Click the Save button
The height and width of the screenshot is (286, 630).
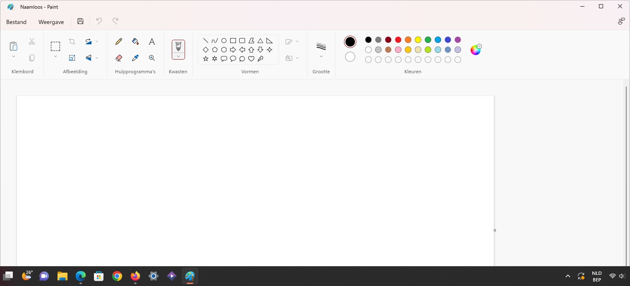80,22
